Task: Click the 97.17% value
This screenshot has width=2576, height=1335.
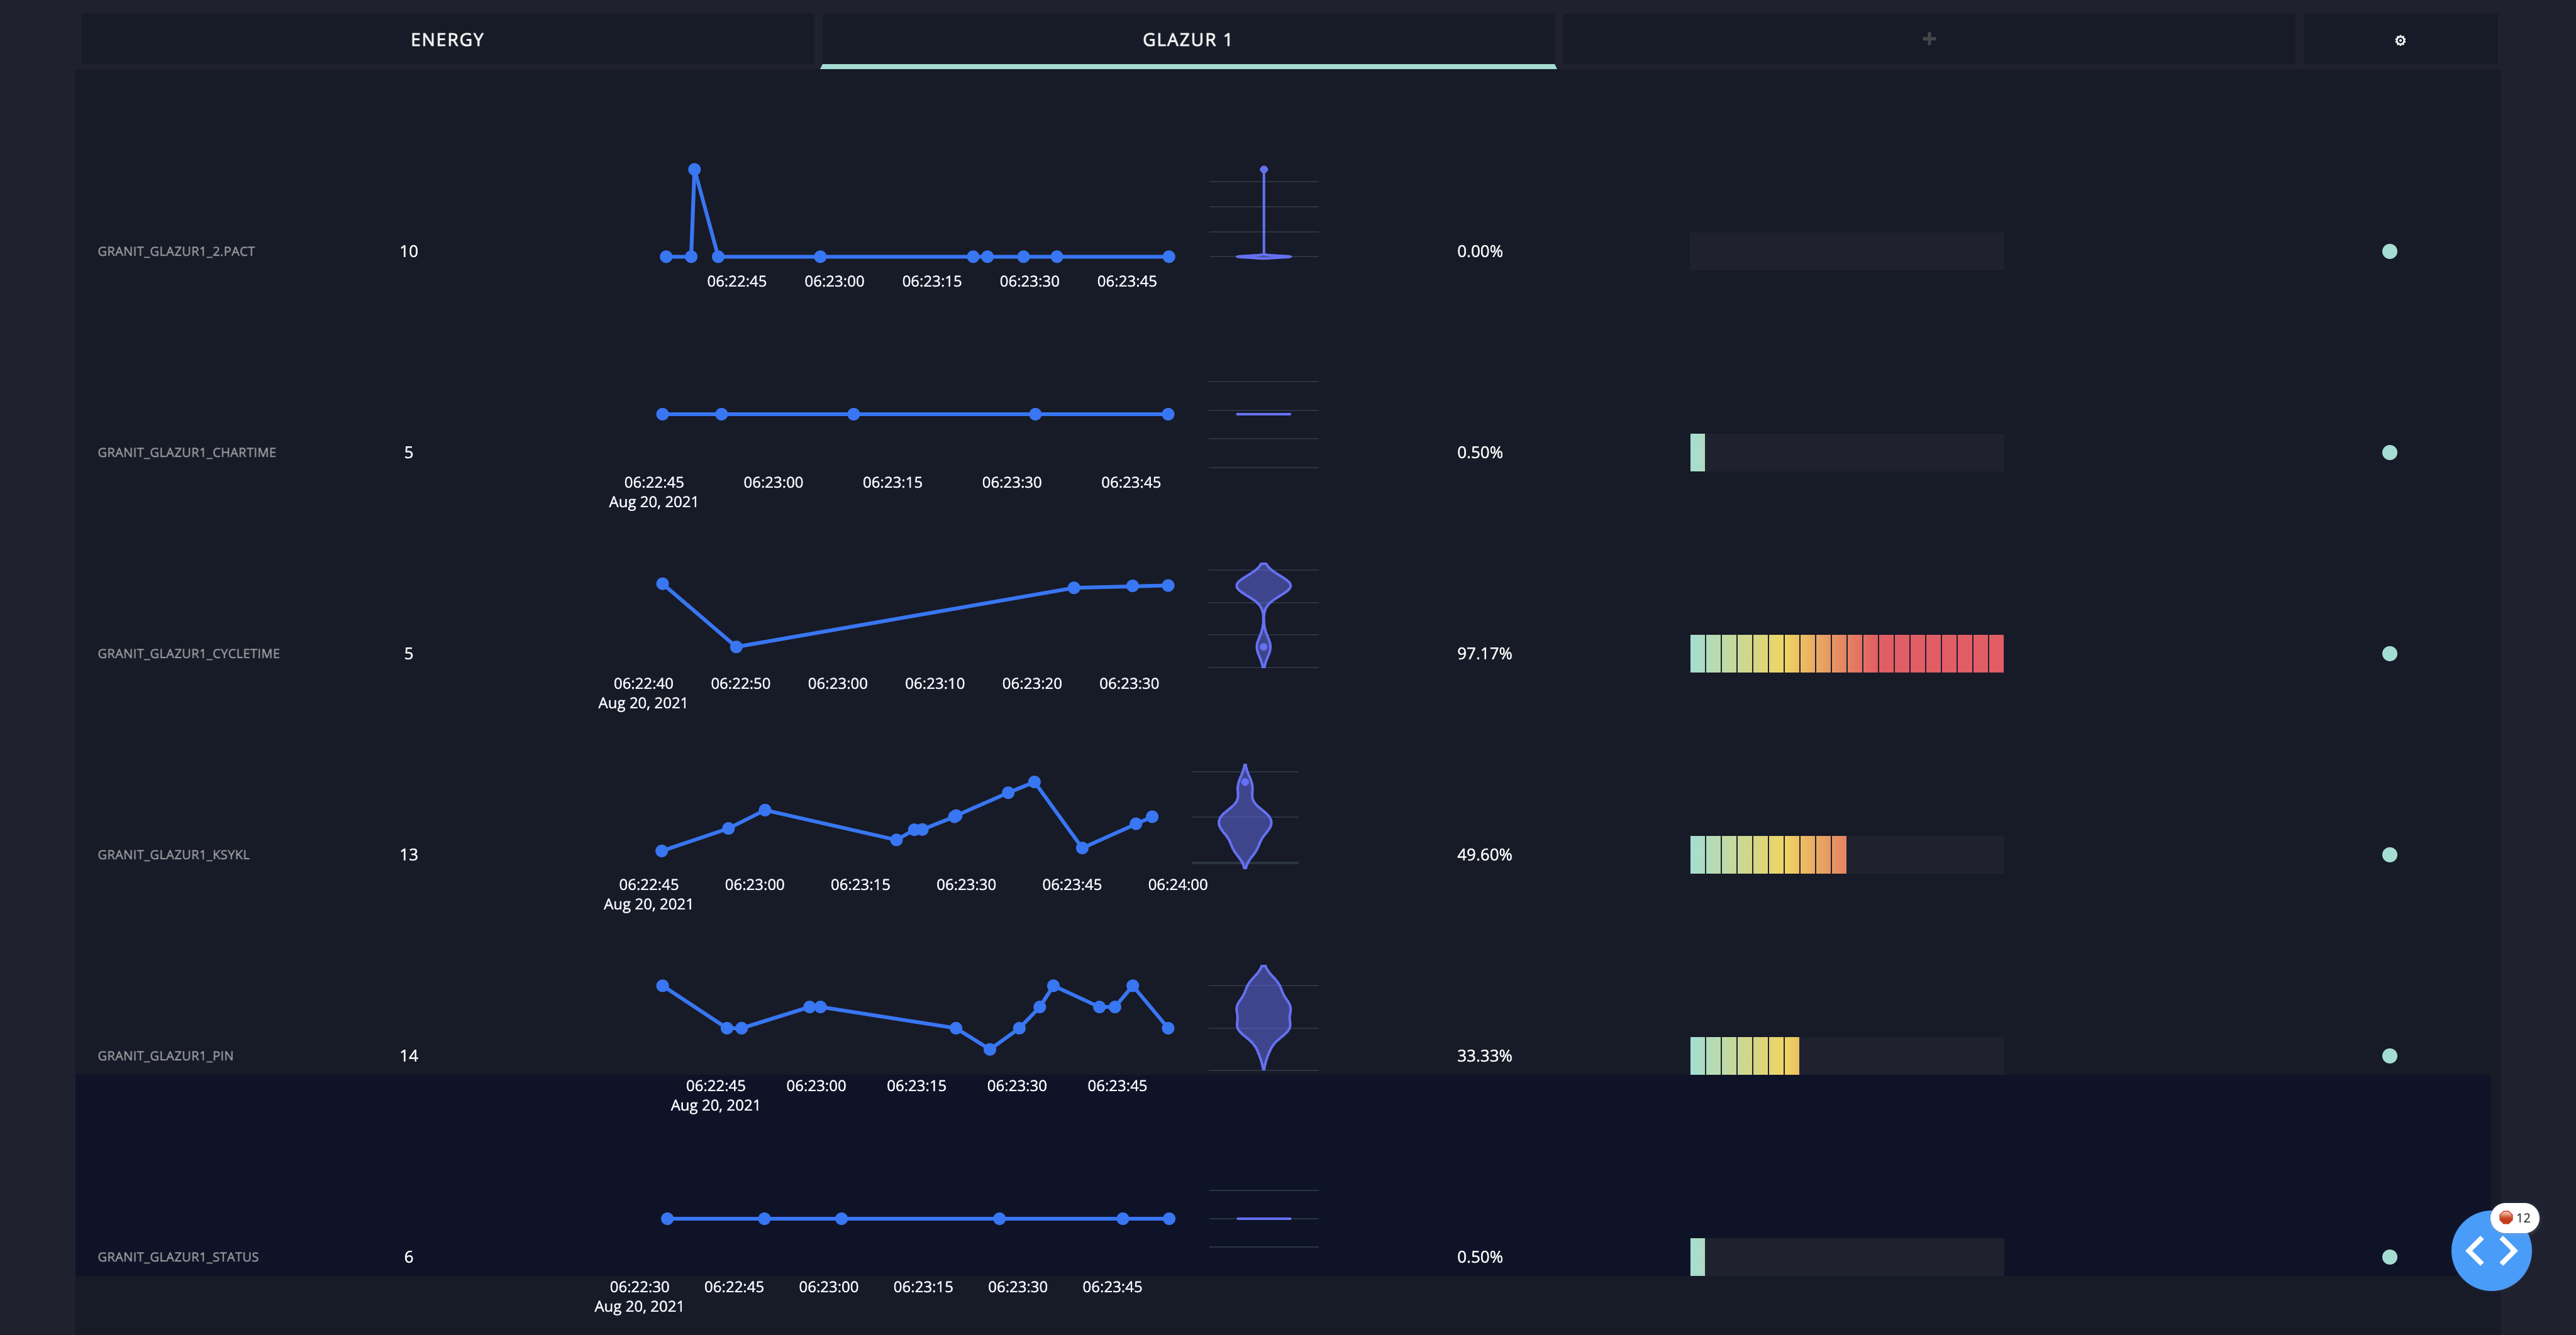Action: [1484, 654]
